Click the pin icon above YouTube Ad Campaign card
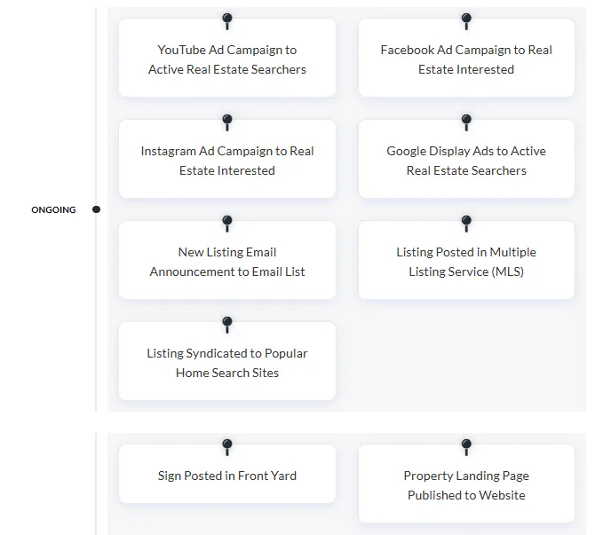This screenshot has width=603, height=535. coord(227,21)
